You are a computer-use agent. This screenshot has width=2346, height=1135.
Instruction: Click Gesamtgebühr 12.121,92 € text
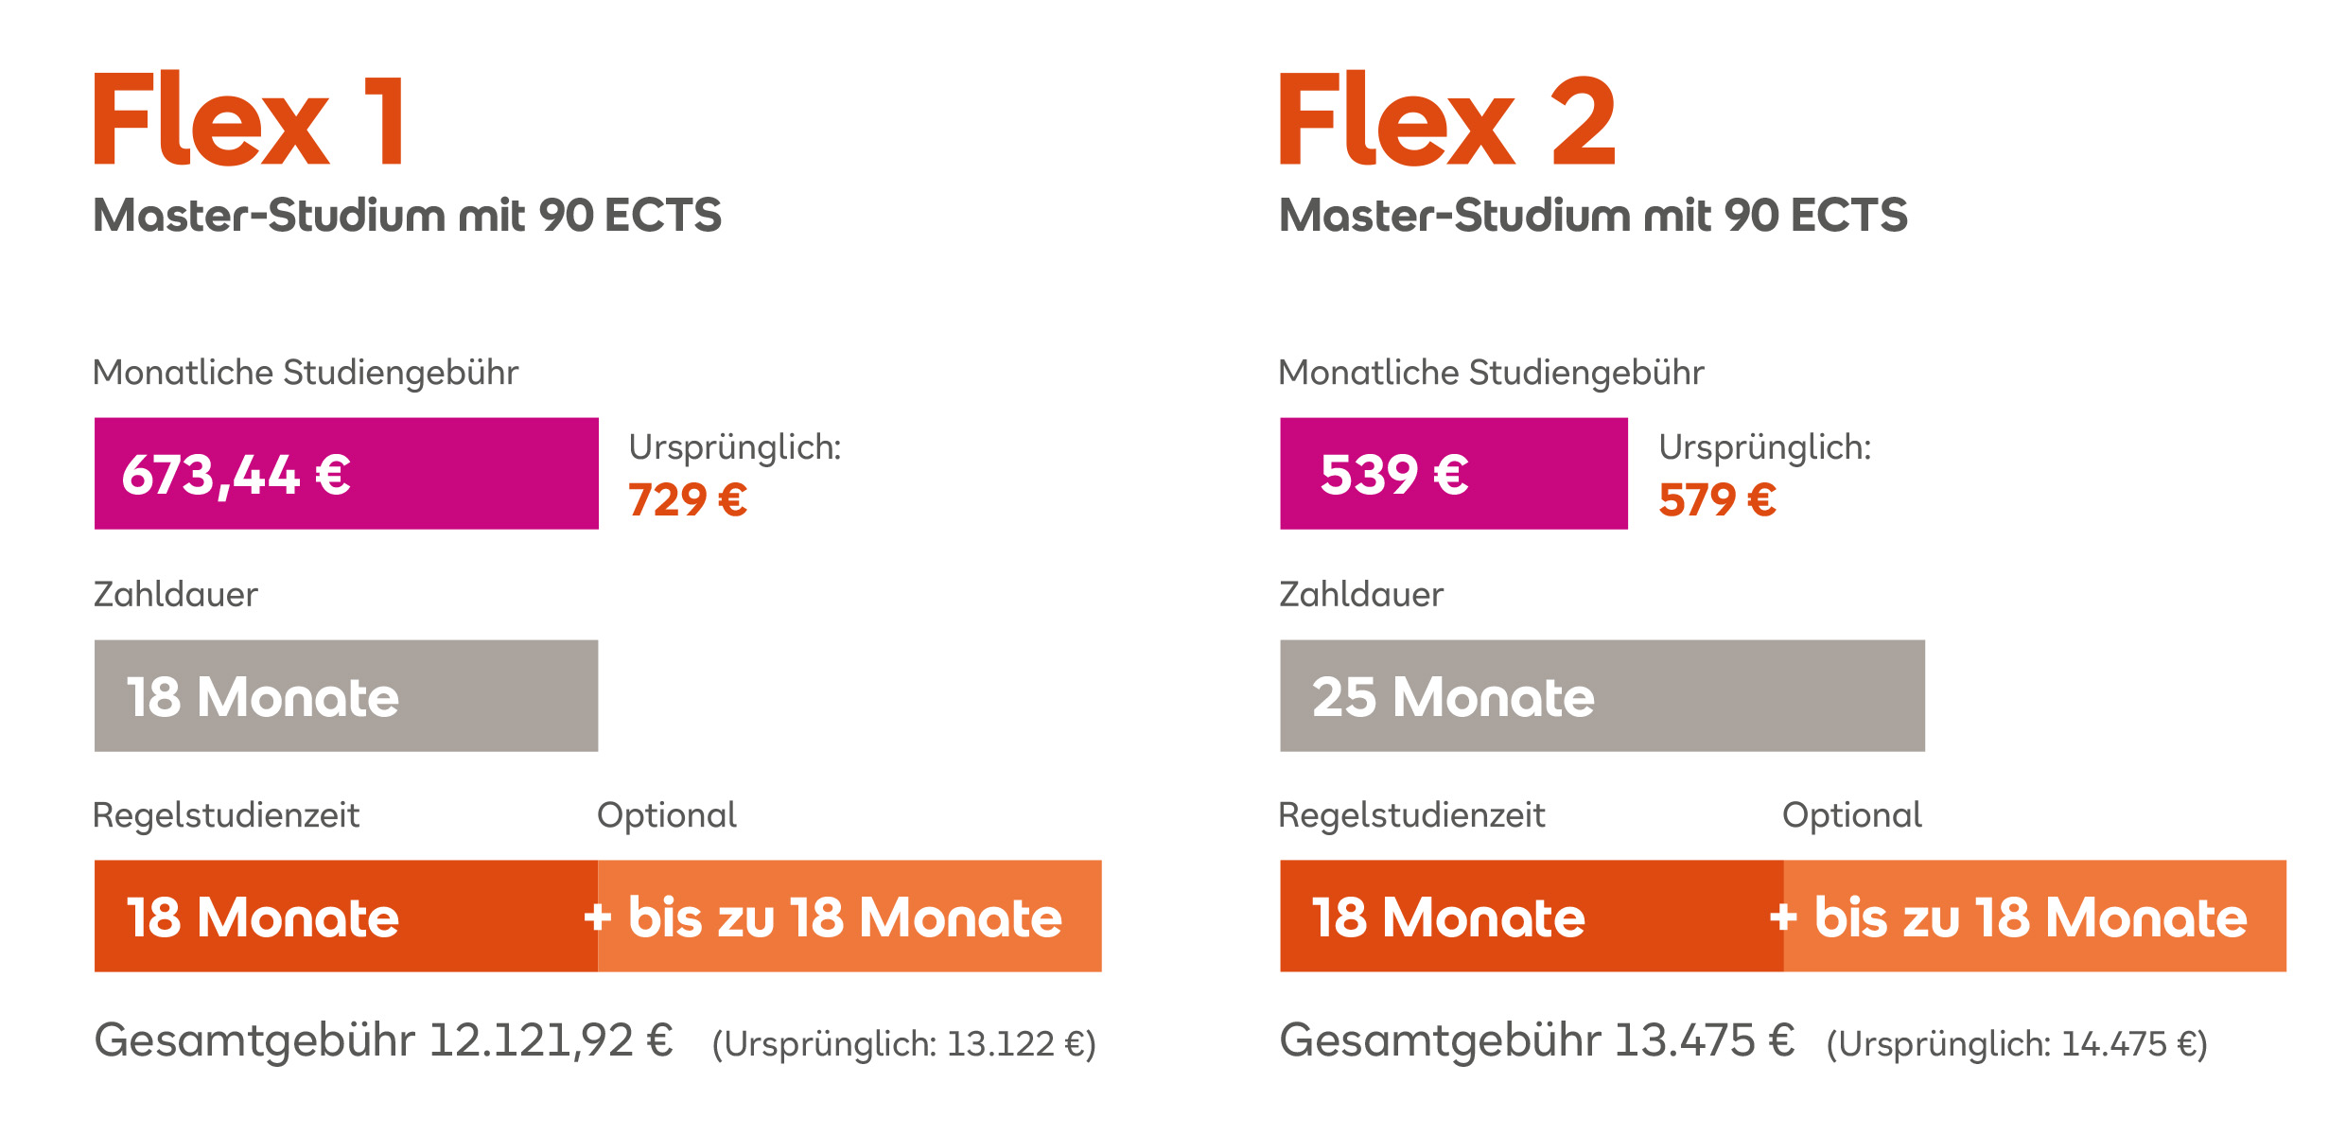(383, 1041)
